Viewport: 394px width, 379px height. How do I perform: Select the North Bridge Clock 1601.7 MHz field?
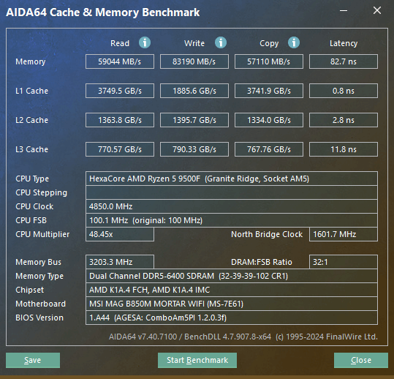click(x=344, y=234)
